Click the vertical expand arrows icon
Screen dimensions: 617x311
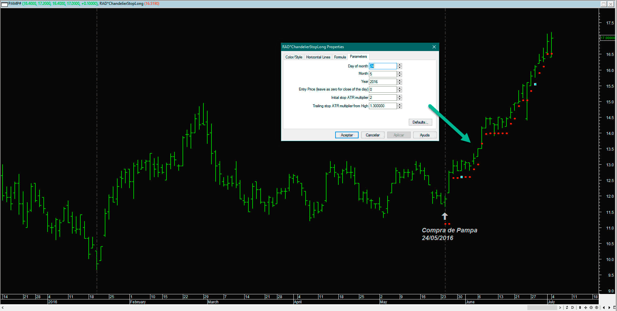coord(580,307)
